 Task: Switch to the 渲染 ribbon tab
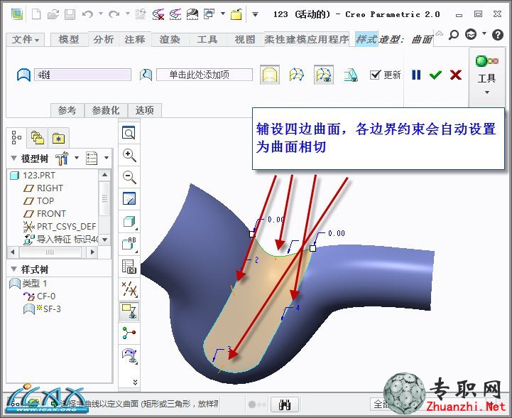tap(170, 40)
